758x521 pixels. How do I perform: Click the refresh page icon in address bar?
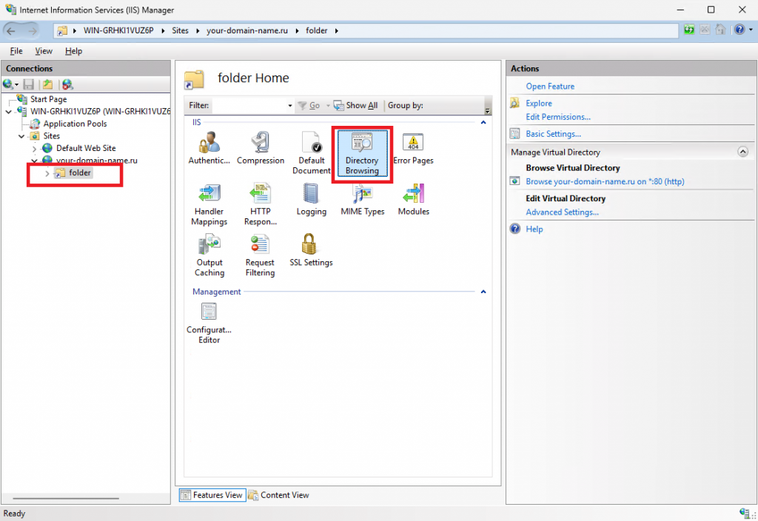click(x=689, y=30)
